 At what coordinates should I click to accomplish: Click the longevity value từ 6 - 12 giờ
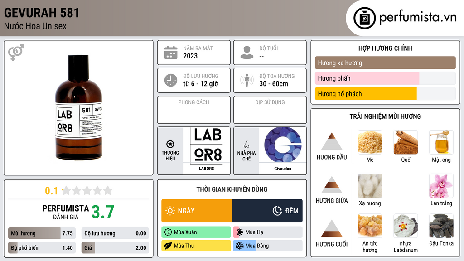[x=201, y=84]
